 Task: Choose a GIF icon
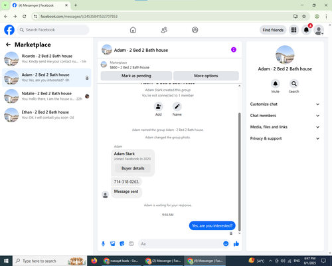point(131,244)
